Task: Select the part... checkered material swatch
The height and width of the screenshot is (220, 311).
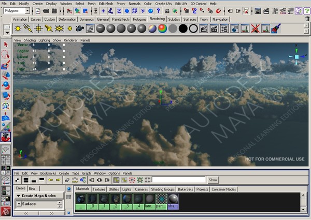Action: [x=161, y=201]
